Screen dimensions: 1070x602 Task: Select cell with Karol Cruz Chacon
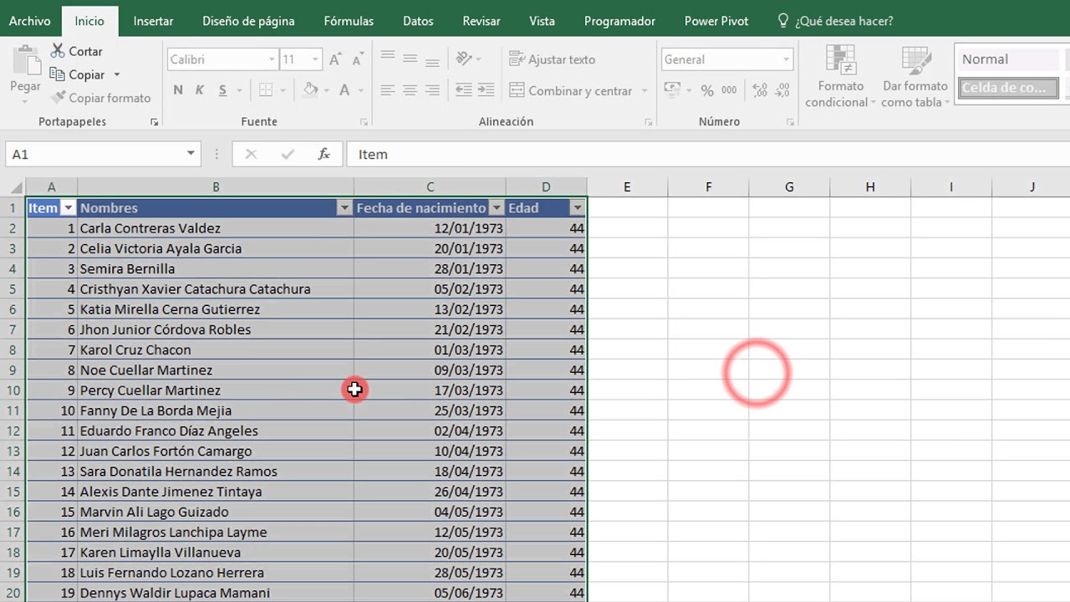pyautogui.click(x=216, y=349)
